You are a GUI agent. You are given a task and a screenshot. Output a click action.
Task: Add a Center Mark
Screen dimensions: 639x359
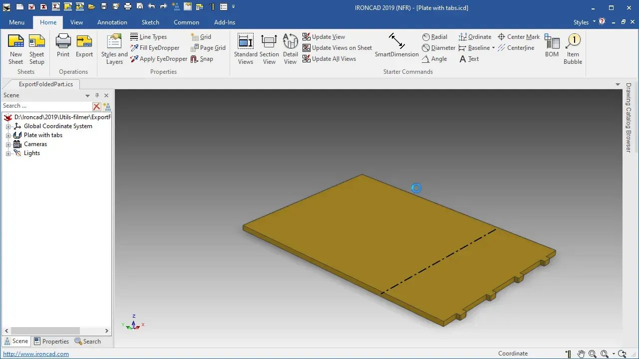tap(519, 37)
